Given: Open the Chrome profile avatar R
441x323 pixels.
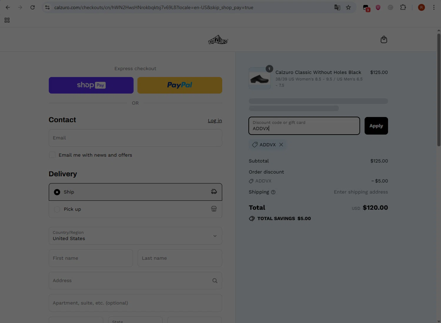Looking at the screenshot, I should click(x=421, y=7).
